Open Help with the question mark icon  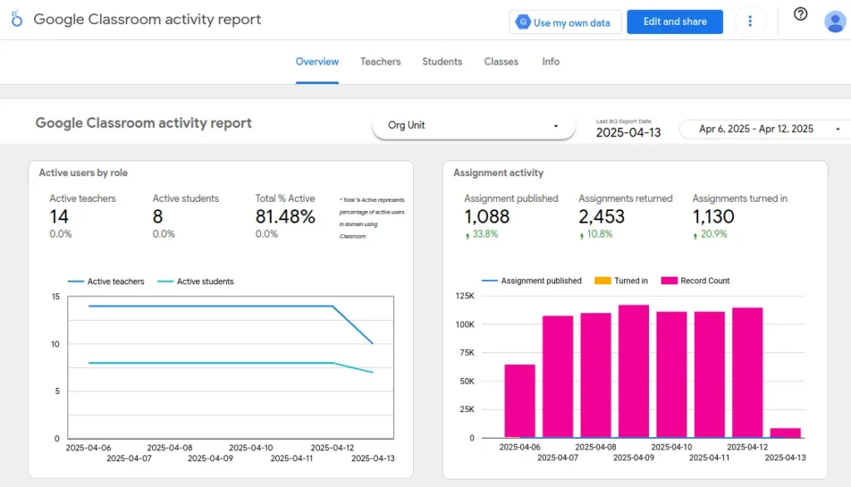click(799, 14)
